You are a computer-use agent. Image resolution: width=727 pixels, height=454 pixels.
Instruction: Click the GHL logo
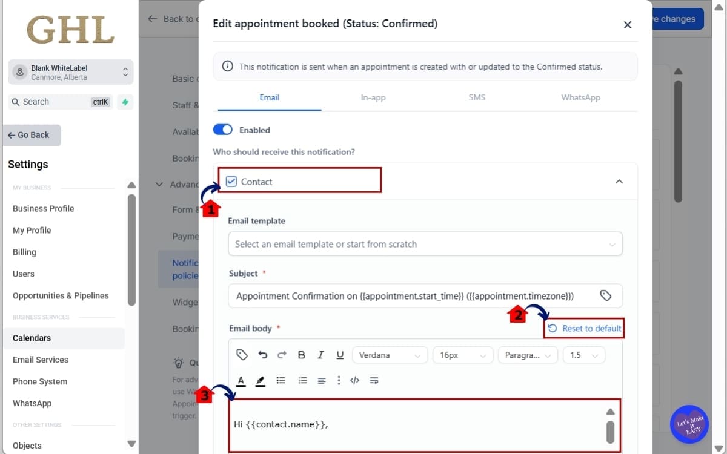[71, 29]
